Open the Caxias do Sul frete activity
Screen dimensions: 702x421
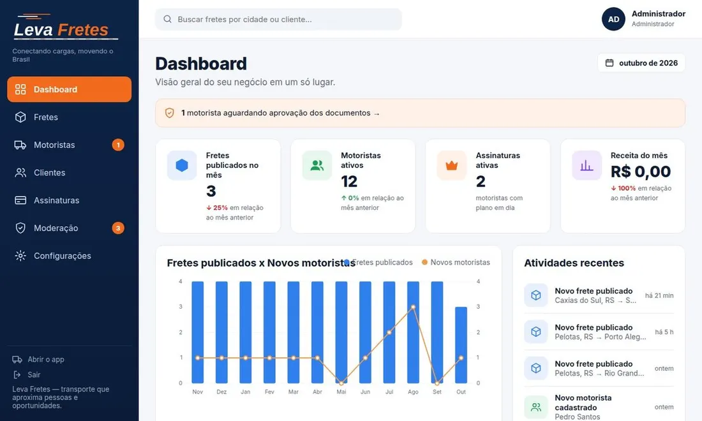point(599,295)
